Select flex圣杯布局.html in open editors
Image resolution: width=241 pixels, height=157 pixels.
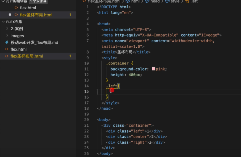(x=36, y=15)
